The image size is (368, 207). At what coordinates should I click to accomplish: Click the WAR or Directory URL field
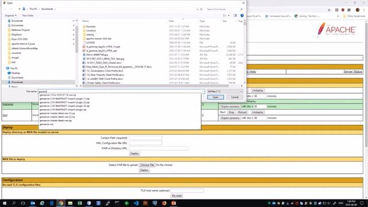[x=159, y=148]
